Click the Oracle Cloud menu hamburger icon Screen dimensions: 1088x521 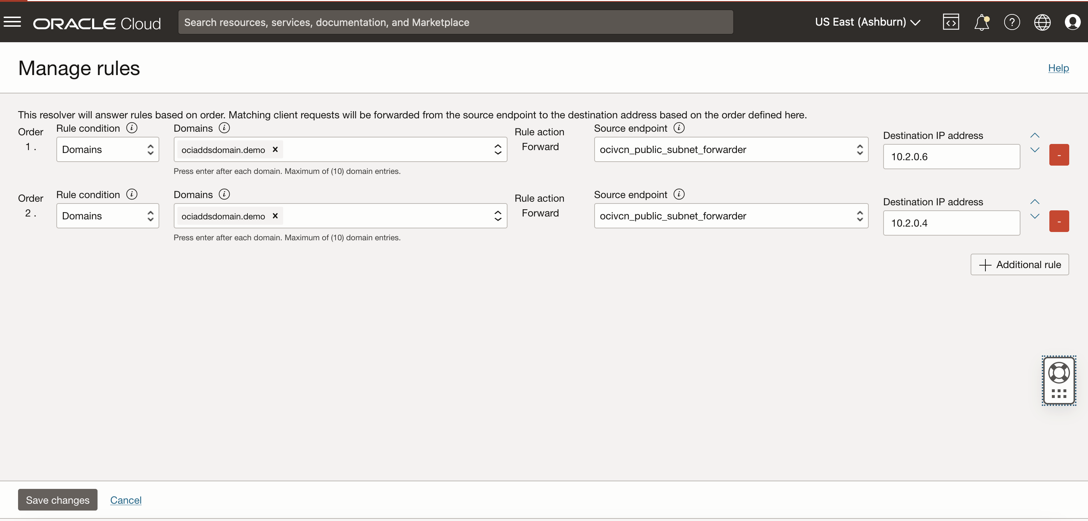(13, 21)
